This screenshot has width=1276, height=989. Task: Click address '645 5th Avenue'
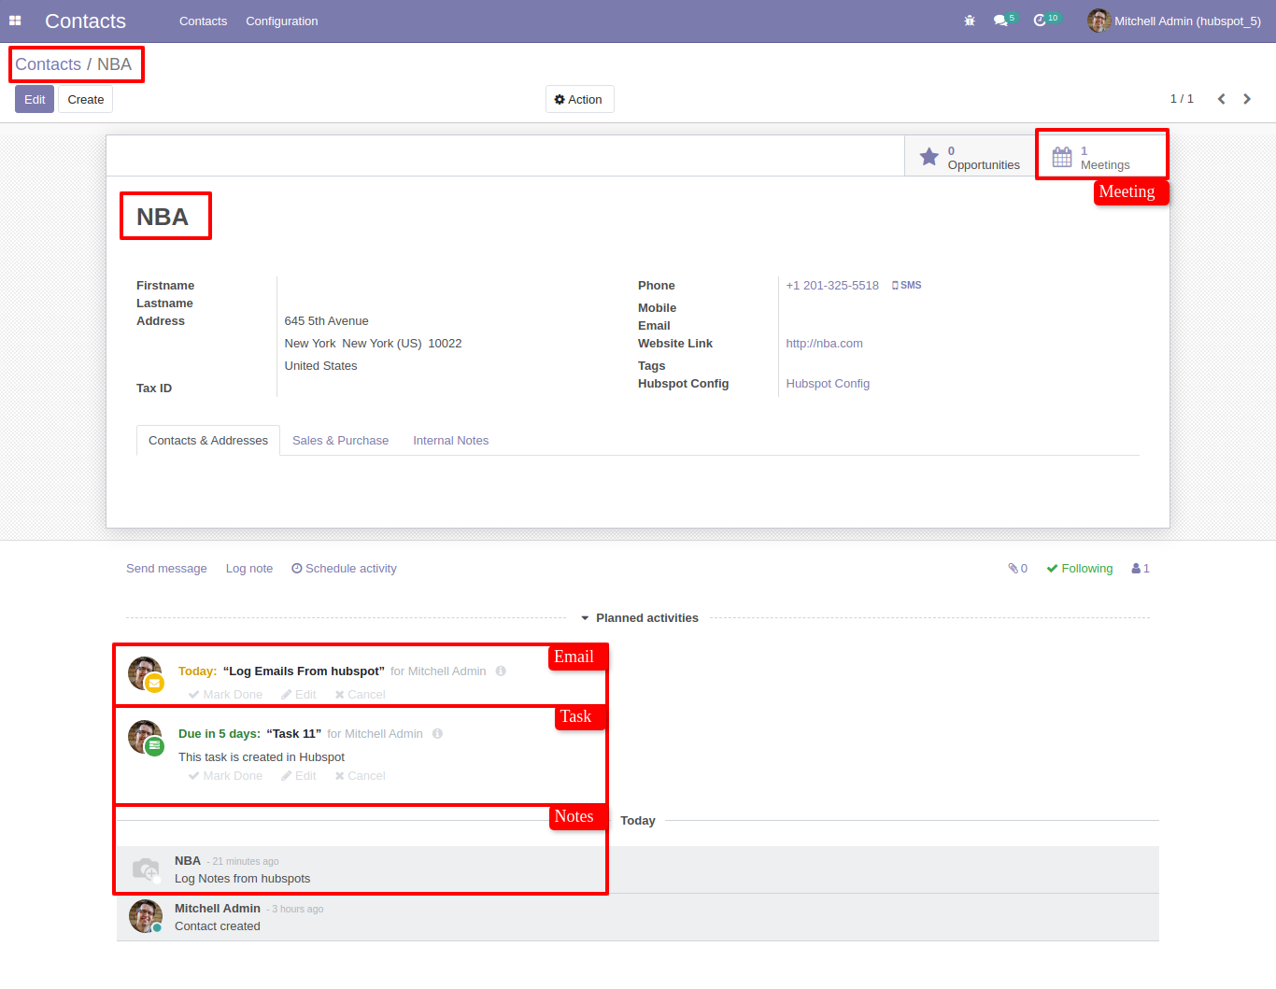click(x=326, y=321)
